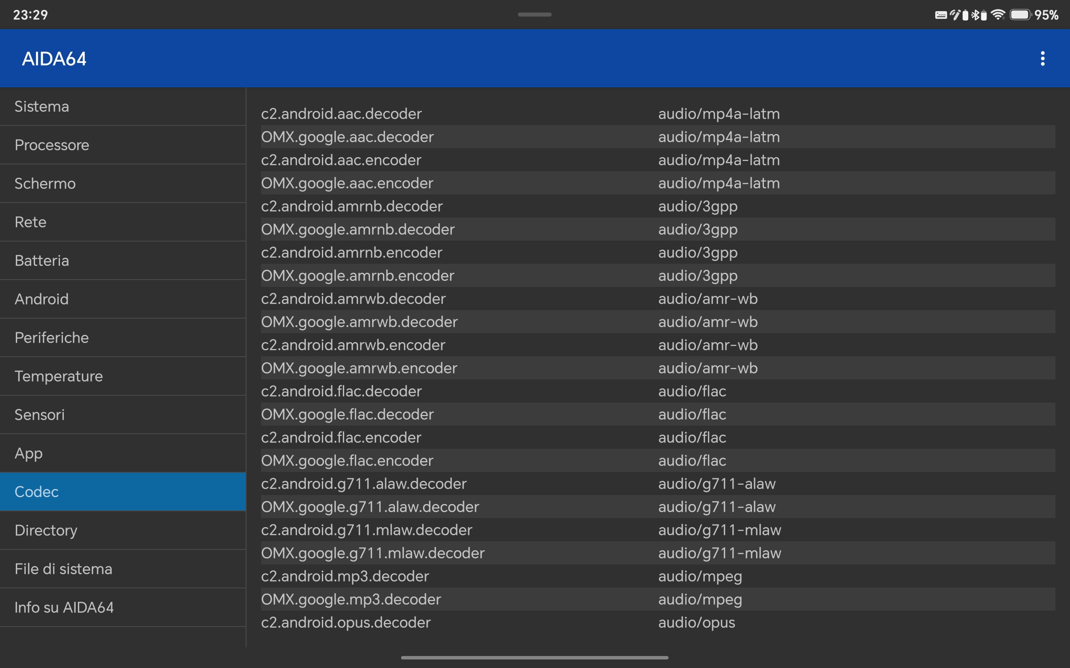The height and width of the screenshot is (668, 1070).
Task: Select Rete in the sidebar
Action: pos(123,222)
